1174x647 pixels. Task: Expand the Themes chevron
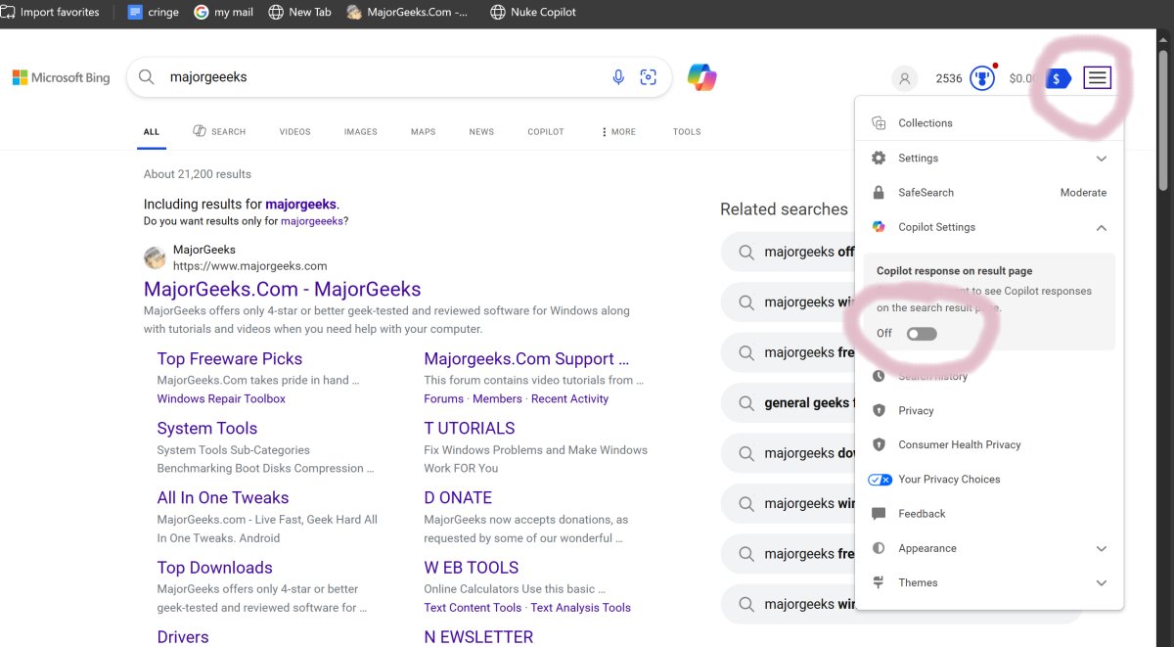pos(1102,583)
